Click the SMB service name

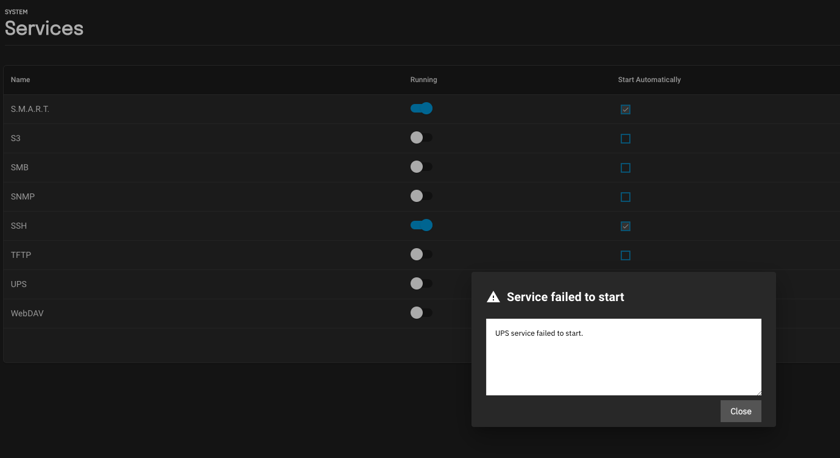(x=19, y=167)
